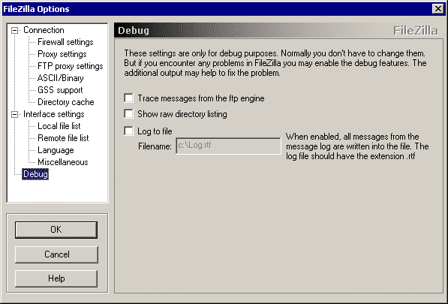Enable Trace messages from the ftp engine
Viewport: 448px width, 304px height.
[128, 98]
